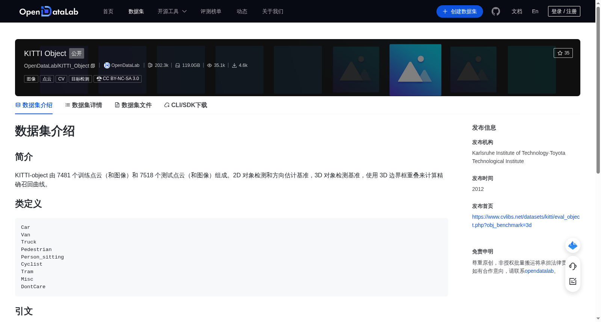Switch to the CLI/SDK下载 tab

pyautogui.click(x=186, y=105)
